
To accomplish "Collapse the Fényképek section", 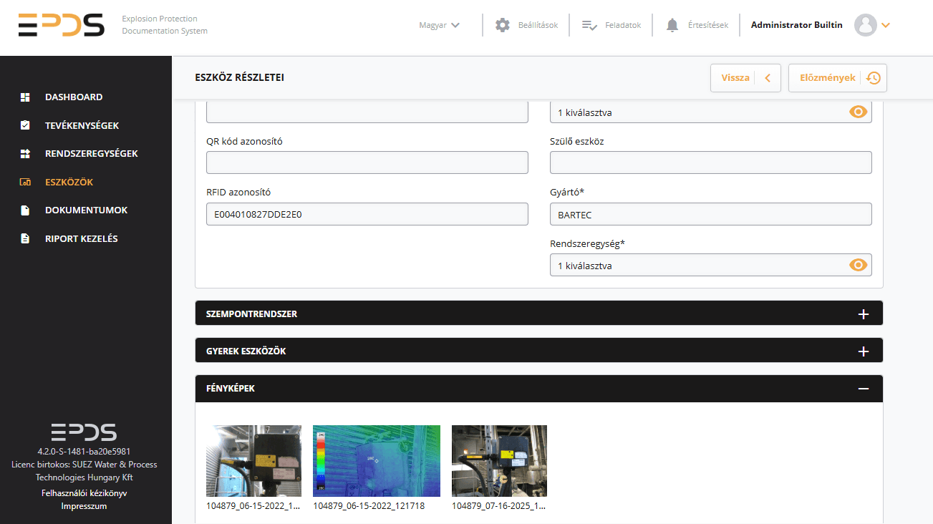I will [x=864, y=389].
